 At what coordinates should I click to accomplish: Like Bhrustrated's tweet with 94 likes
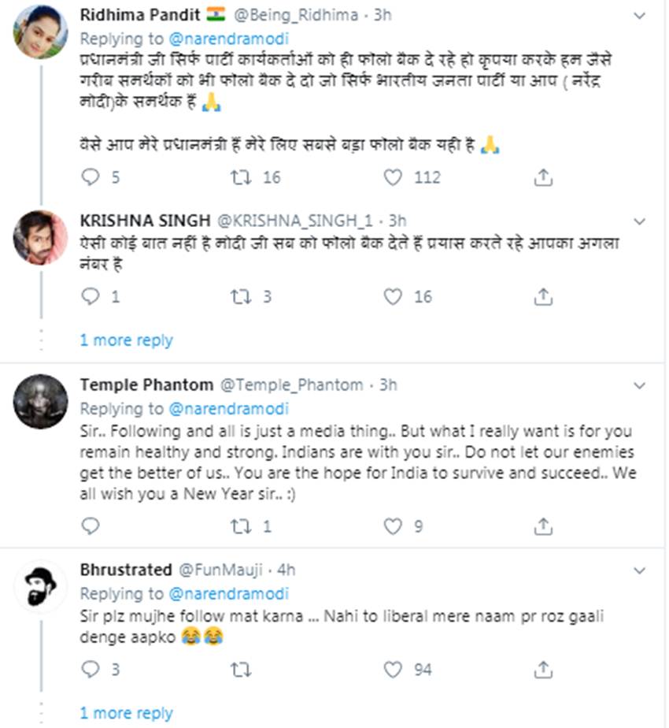pyautogui.click(x=393, y=670)
